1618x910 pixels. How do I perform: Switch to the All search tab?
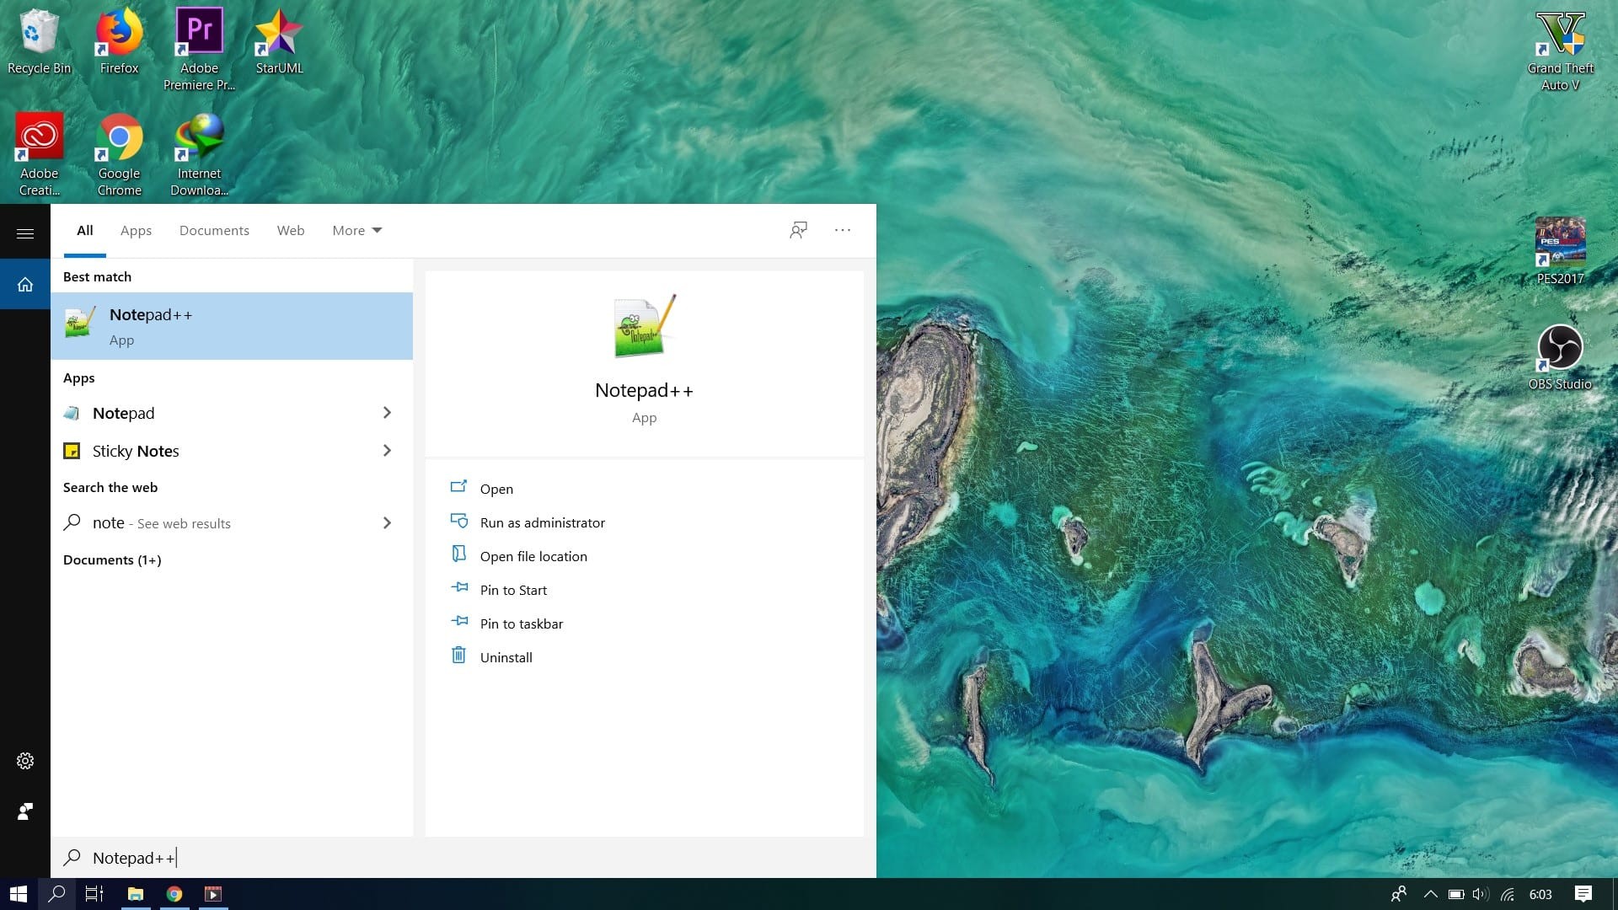(84, 230)
